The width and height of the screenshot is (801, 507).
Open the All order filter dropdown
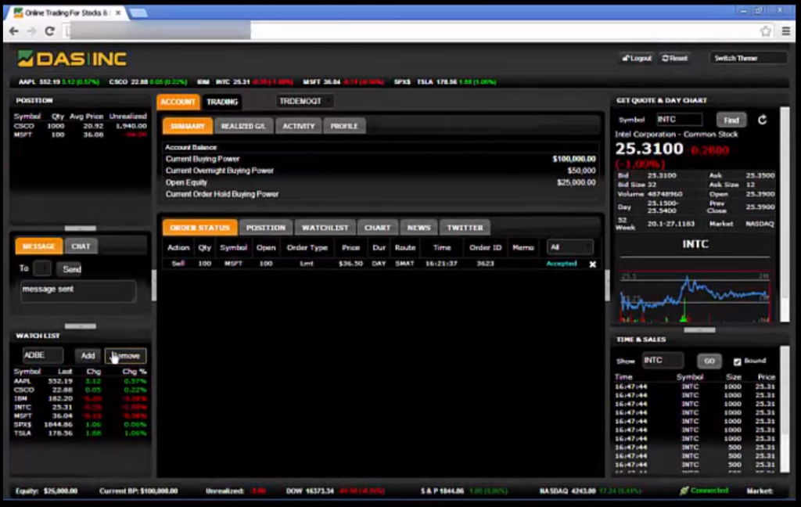(x=570, y=247)
